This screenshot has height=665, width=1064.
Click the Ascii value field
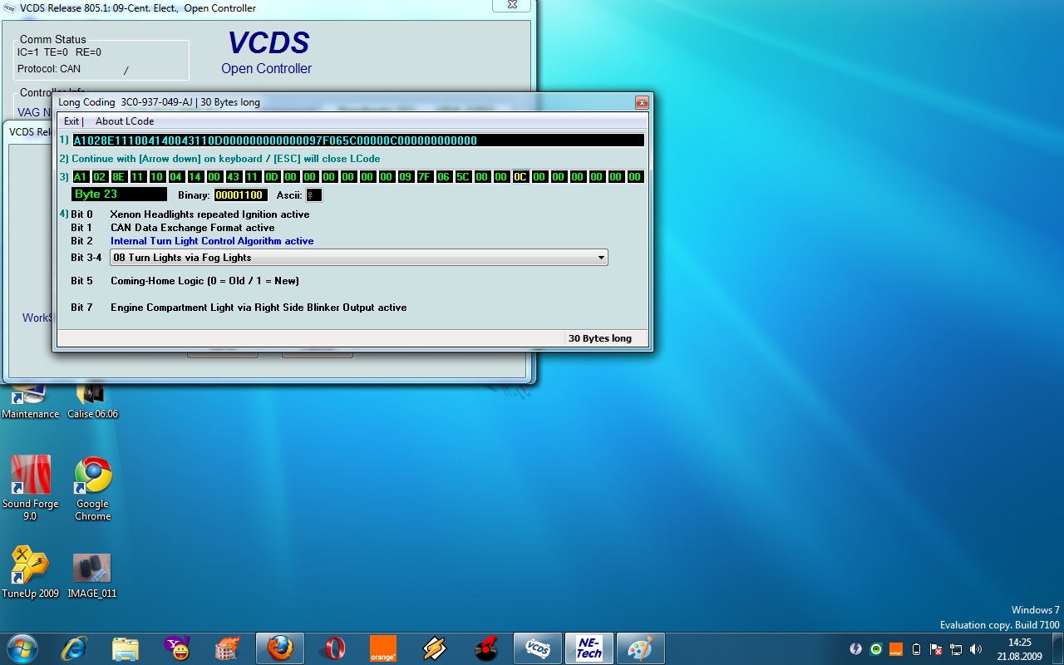coord(313,195)
